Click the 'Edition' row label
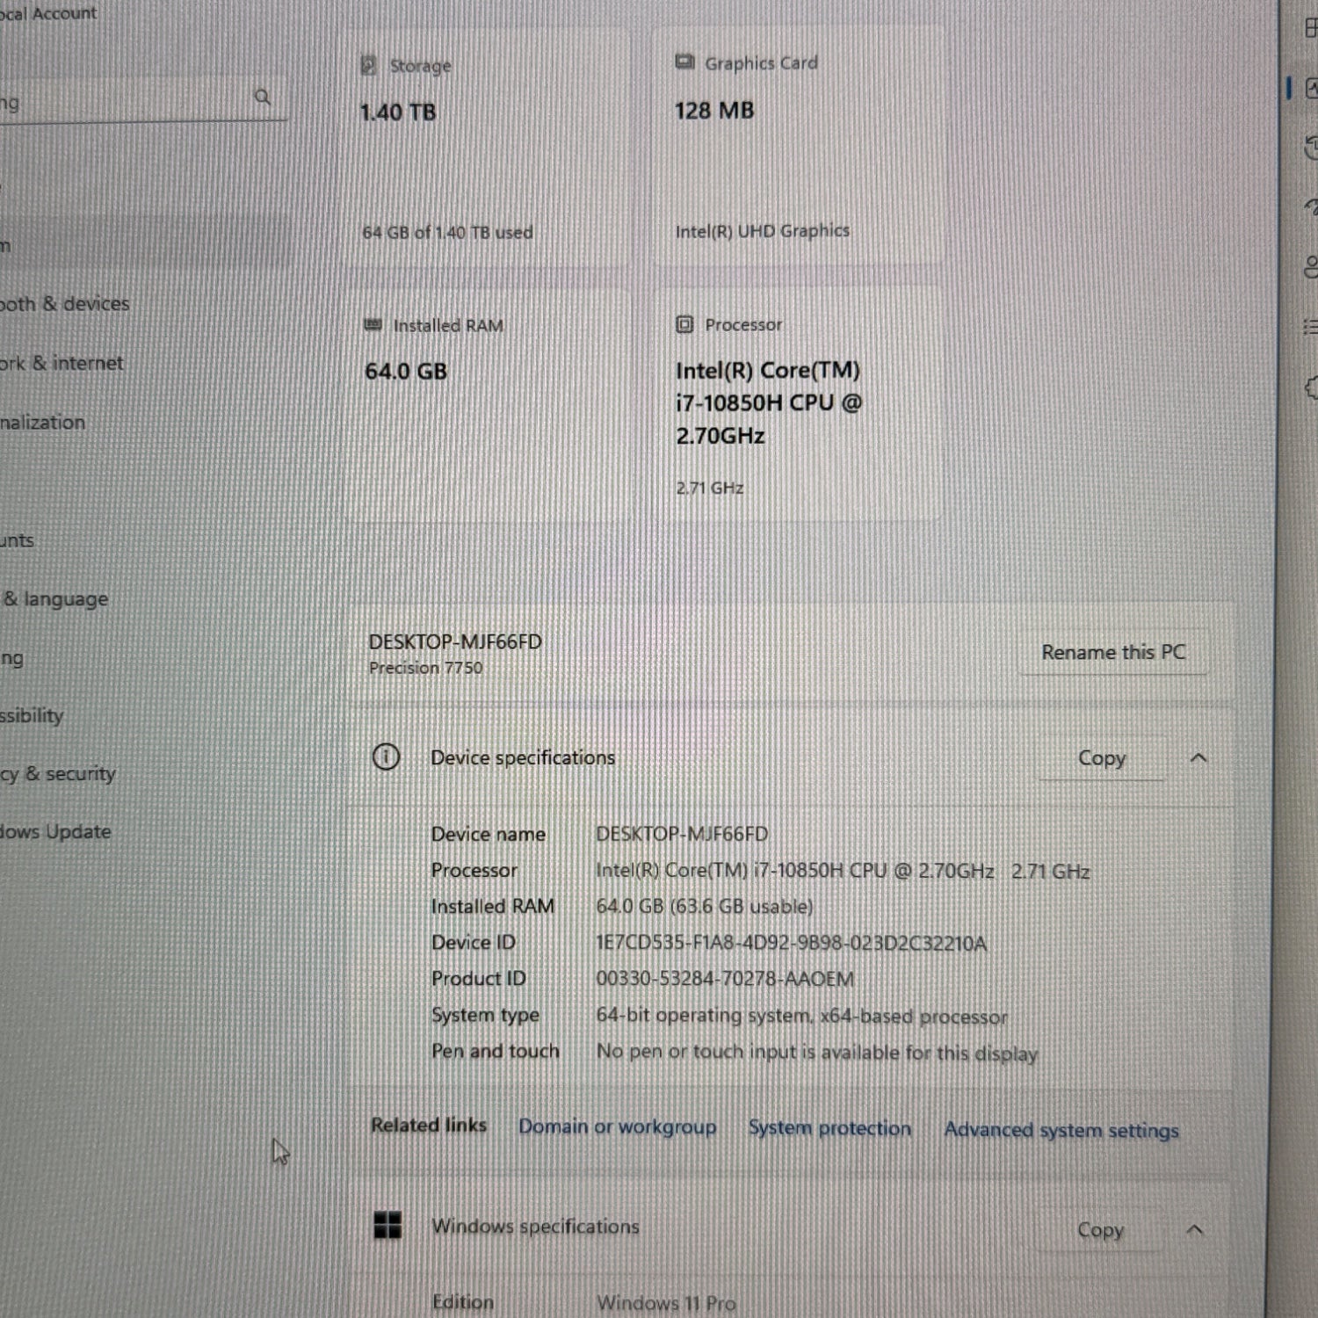The image size is (1318, 1318). click(x=462, y=1302)
